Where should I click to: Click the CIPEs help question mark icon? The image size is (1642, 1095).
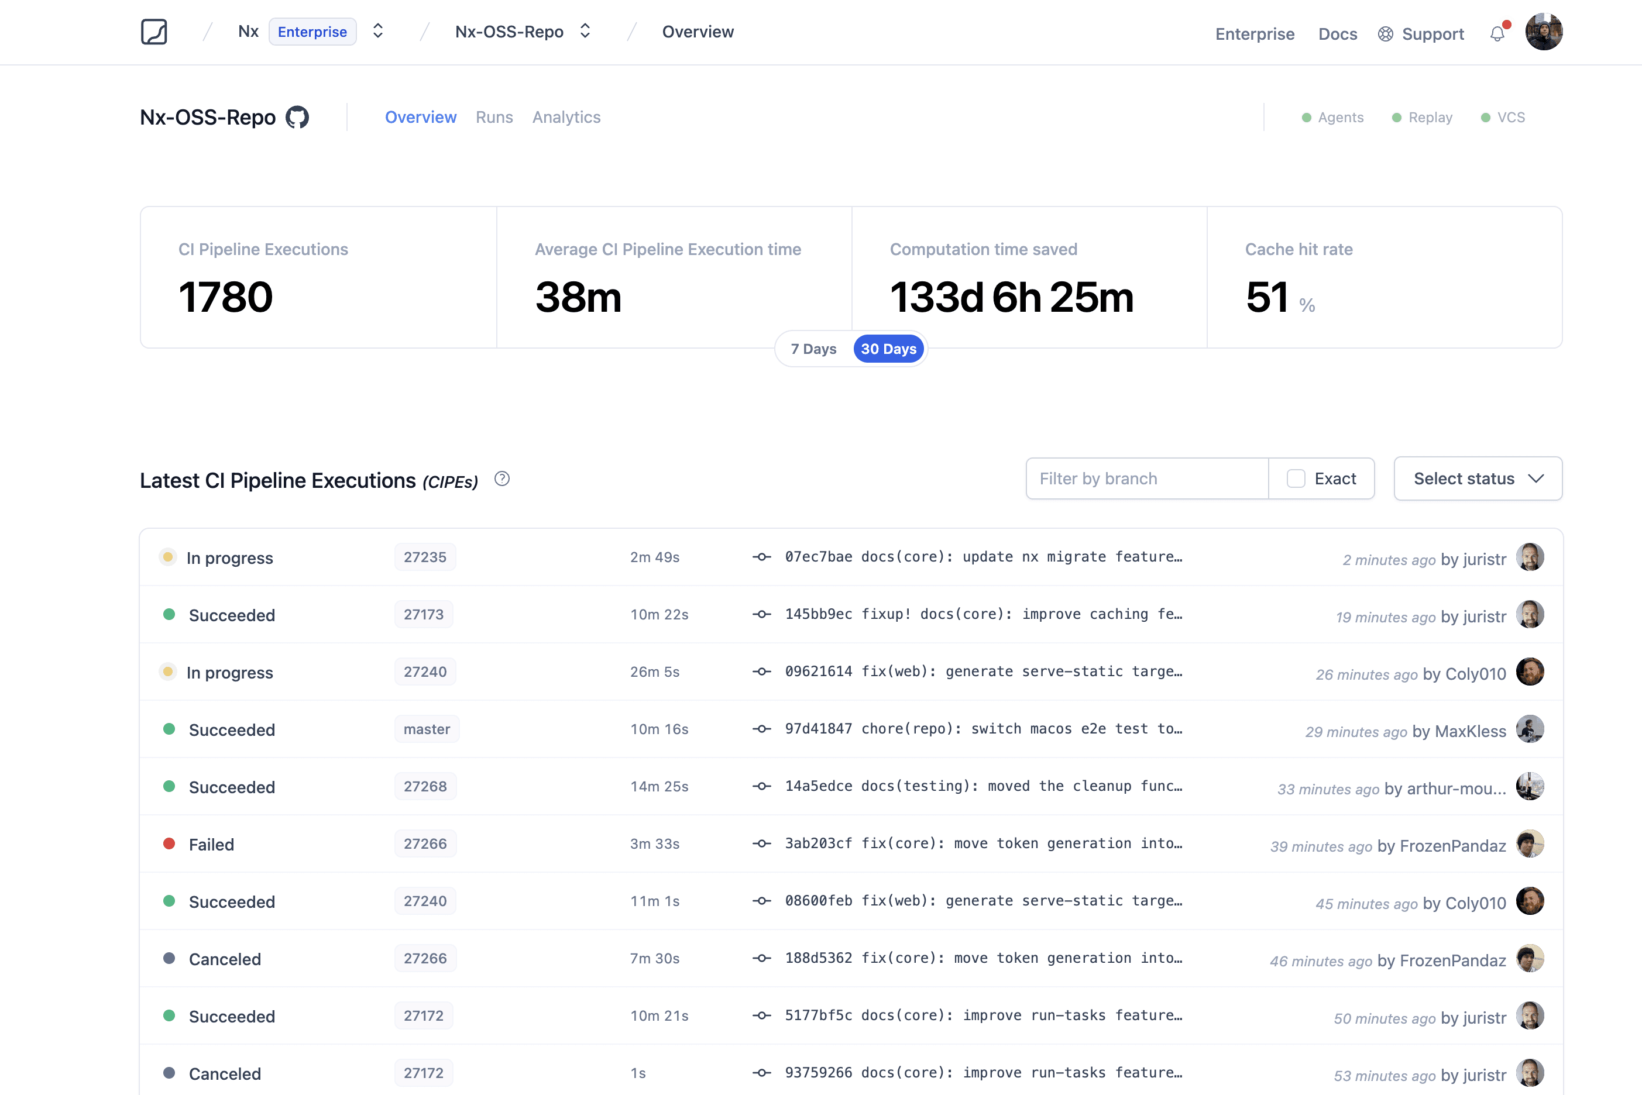501,479
